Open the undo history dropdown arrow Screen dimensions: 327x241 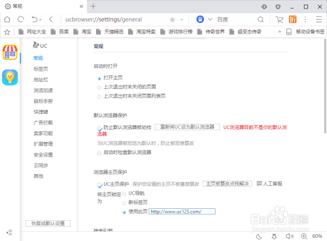(41, 20)
